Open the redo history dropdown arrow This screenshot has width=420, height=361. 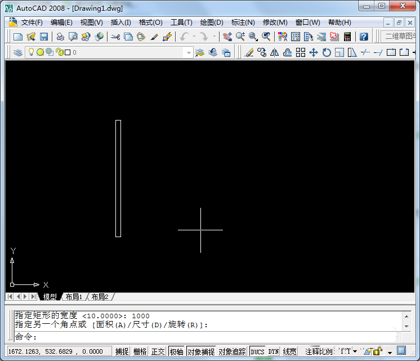tap(215, 37)
